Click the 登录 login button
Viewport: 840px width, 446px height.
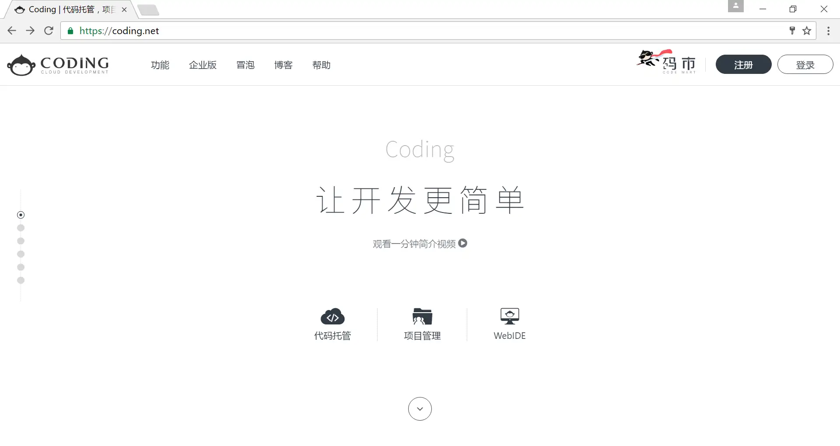[805, 65]
